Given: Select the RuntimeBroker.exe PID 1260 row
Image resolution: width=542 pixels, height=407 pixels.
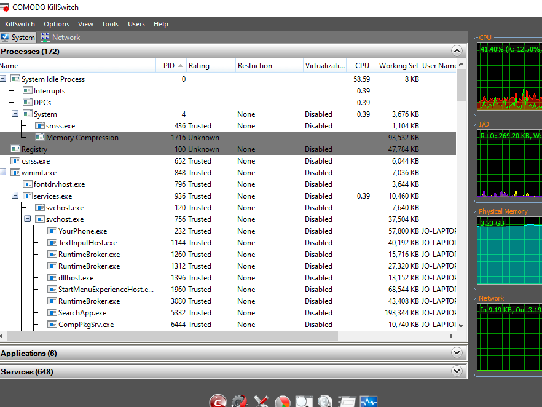Looking at the screenshot, I should point(228,255).
